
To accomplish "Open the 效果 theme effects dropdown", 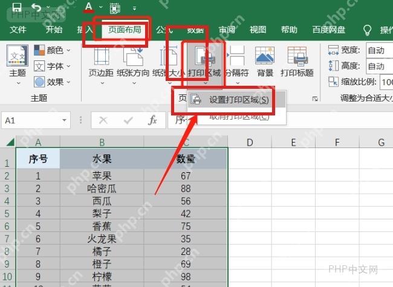I will click(53, 82).
